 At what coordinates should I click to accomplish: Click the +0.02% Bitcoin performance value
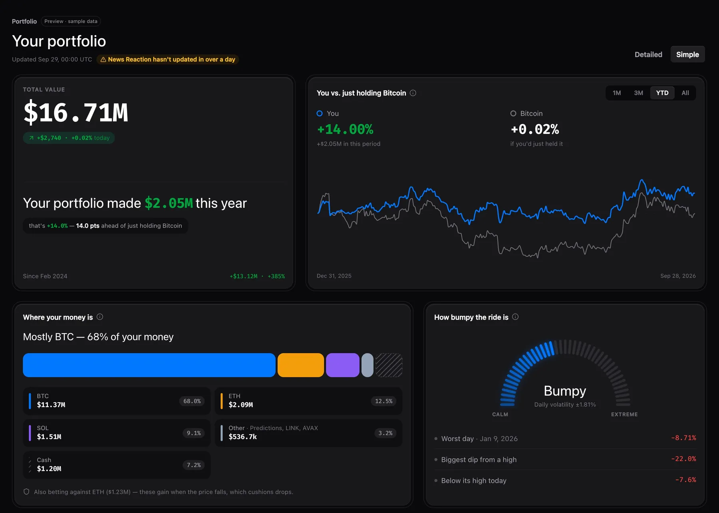535,129
